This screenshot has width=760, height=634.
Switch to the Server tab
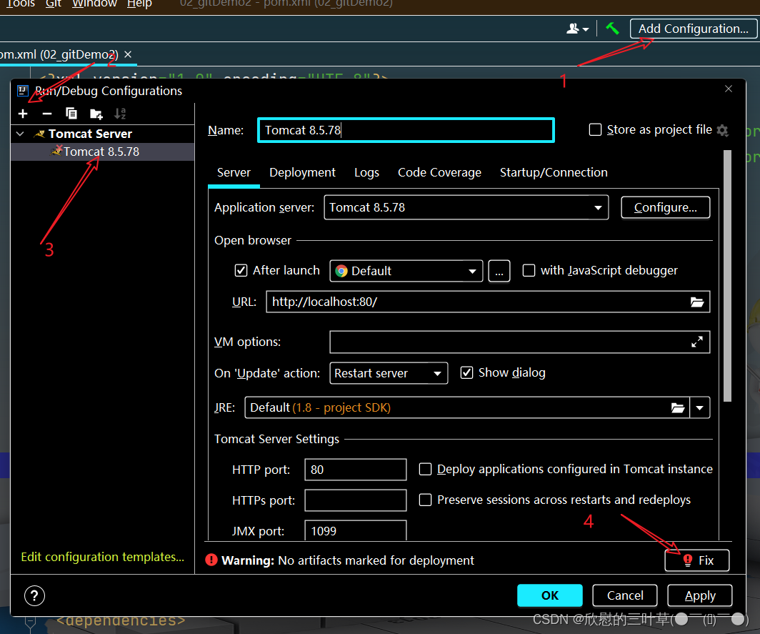[x=234, y=173]
